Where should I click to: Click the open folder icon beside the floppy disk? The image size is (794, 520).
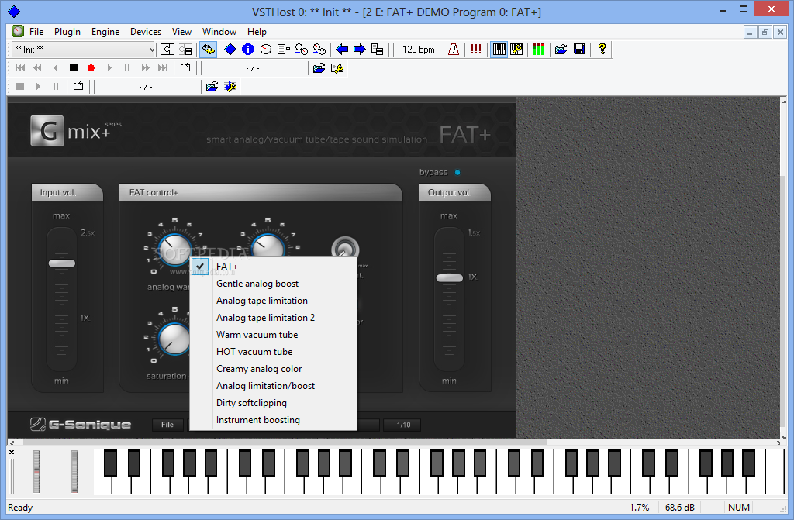click(x=561, y=49)
